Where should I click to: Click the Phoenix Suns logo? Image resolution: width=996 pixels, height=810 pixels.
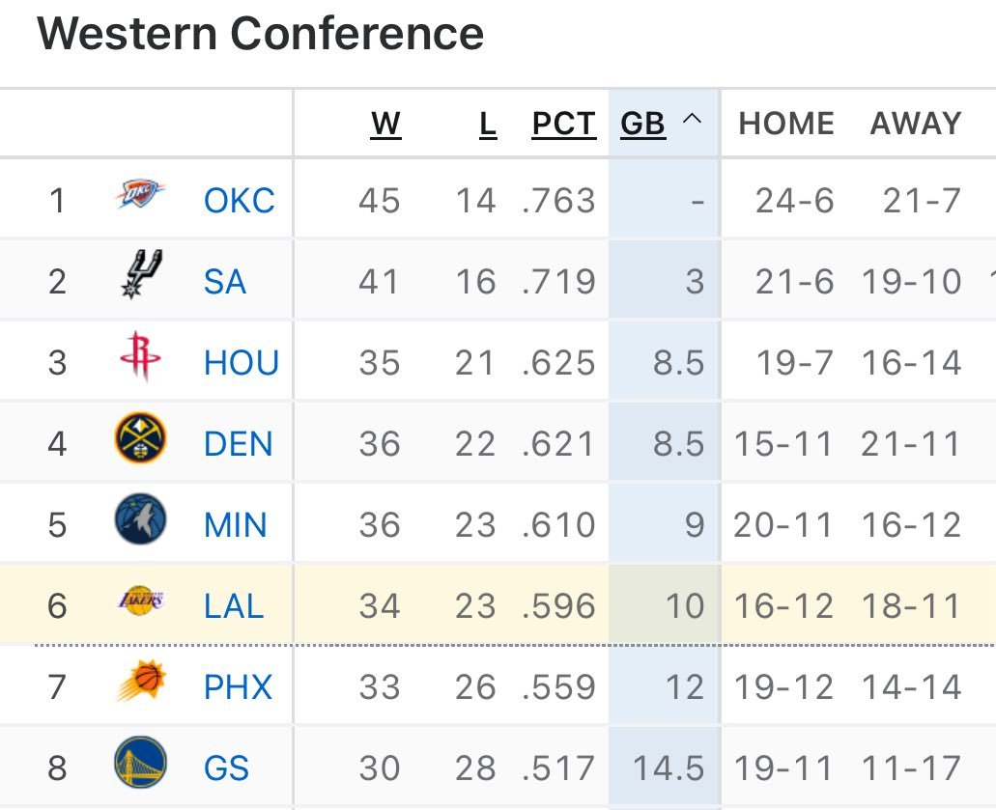[x=140, y=684]
